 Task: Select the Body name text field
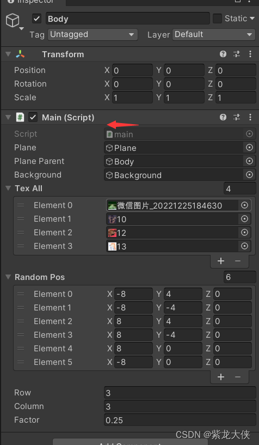pos(128,19)
